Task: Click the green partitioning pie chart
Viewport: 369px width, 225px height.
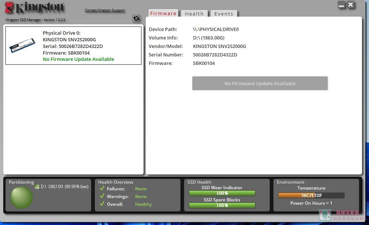Action: point(22,198)
